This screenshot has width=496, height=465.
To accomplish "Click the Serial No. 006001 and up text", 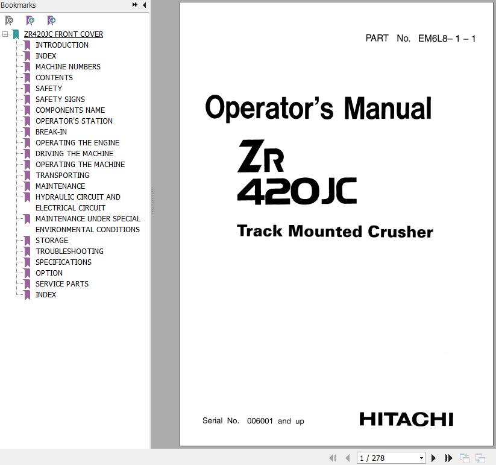I will (253, 421).
